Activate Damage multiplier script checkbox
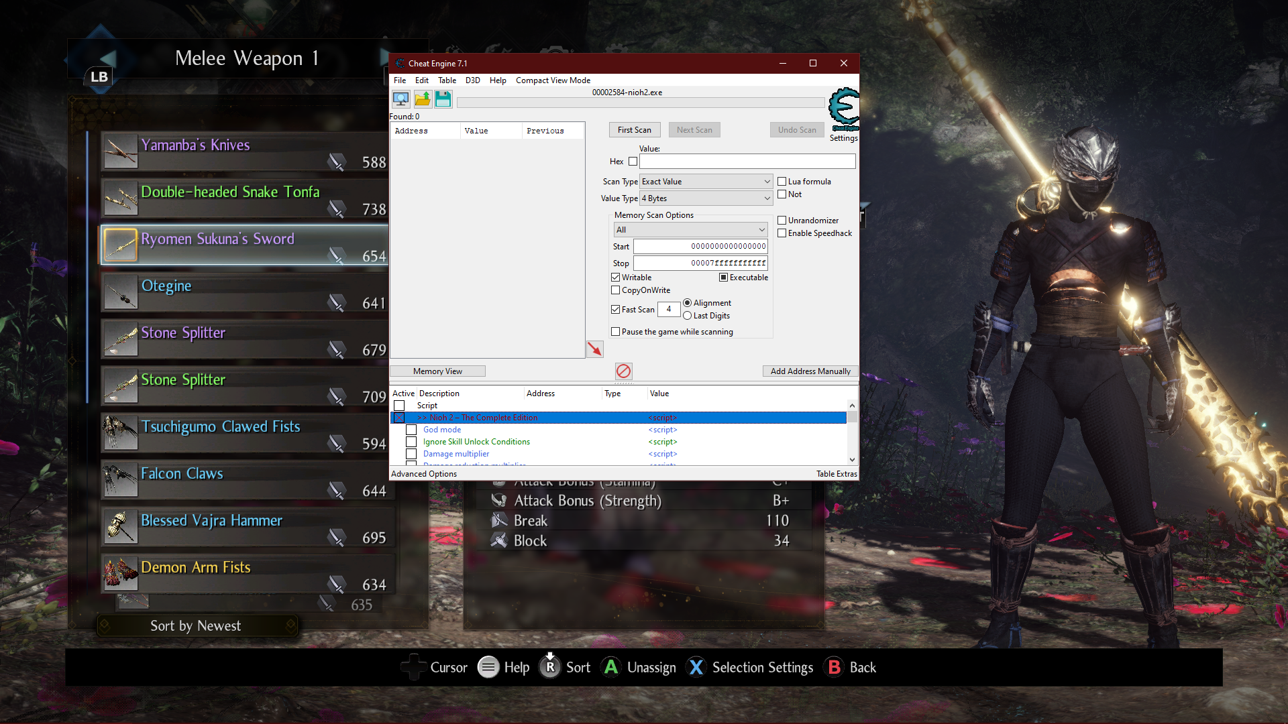1288x724 pixels. [411, 454]
